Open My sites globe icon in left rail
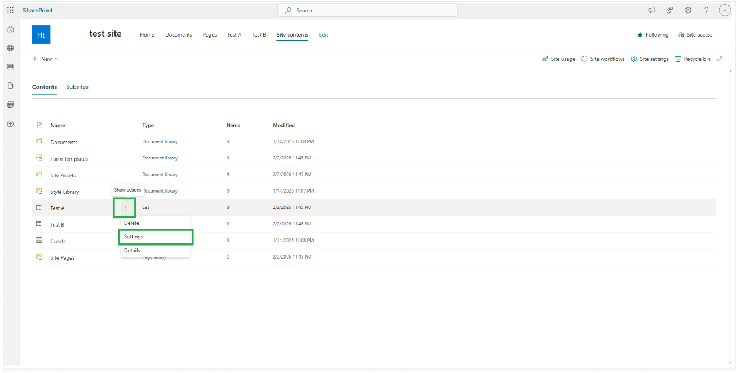The width and height of the screenshot is (736, 373). [x=10, y=48]
